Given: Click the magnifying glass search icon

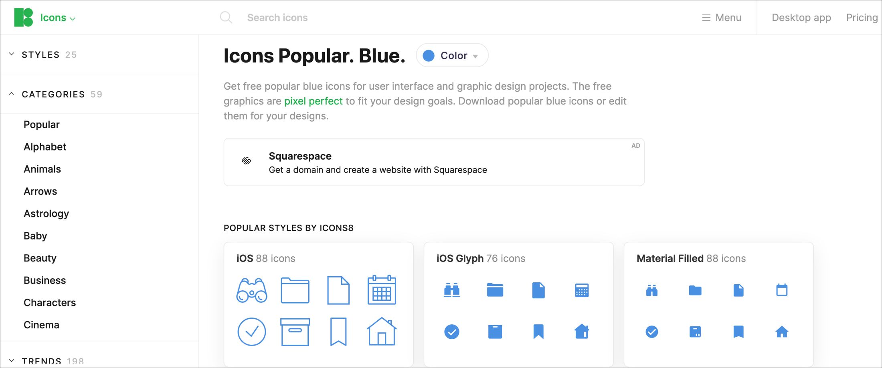Looking at the screenshot, I should [x=226, y=18].
